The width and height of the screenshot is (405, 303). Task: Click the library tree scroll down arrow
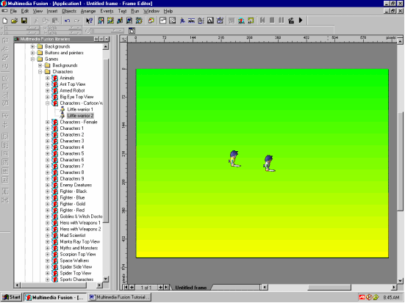pyautogui.click(x=106, y=279)
